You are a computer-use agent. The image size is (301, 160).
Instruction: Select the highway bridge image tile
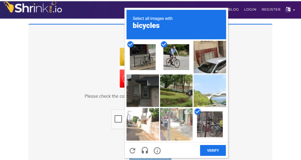(x=210, y=91)
